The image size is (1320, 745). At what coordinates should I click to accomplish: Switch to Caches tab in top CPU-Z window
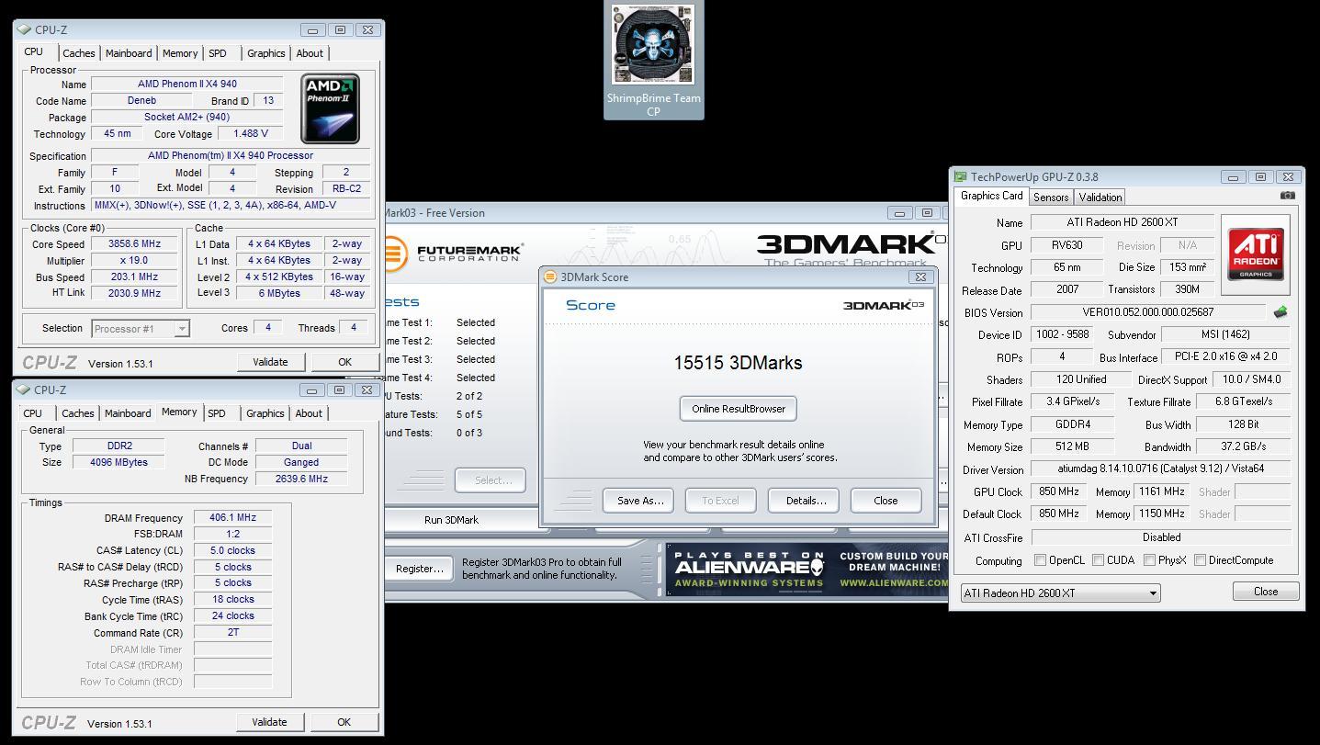(79, 53)
